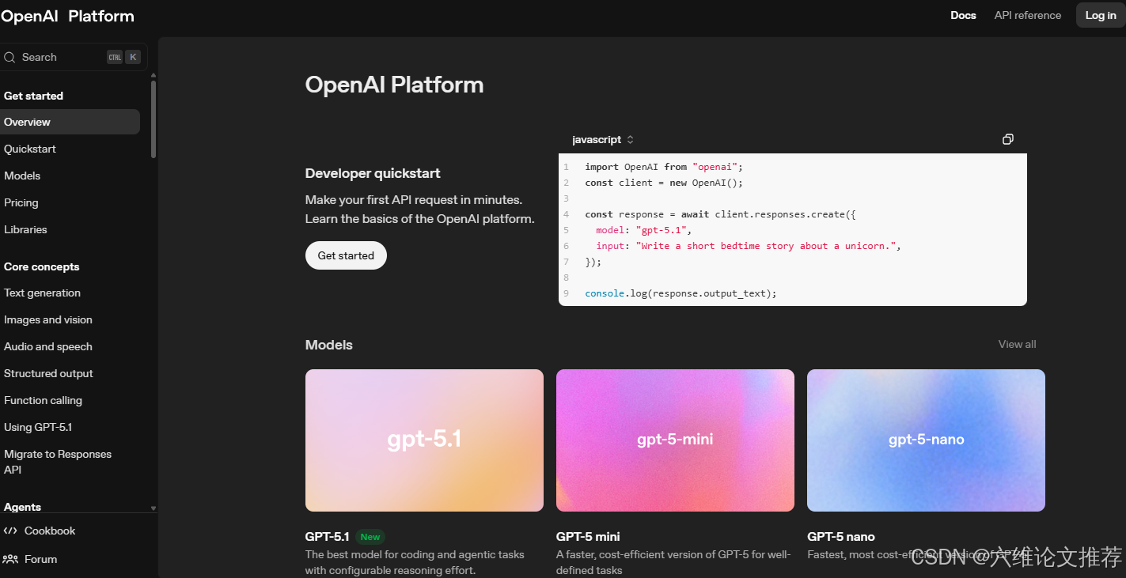
Task: Click the View all models link
Action: [x=1017, y=344]
